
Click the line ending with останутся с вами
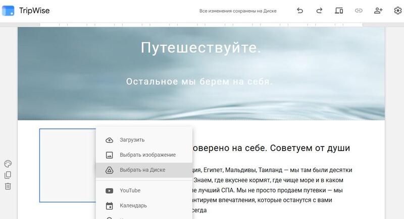(262, 200)
